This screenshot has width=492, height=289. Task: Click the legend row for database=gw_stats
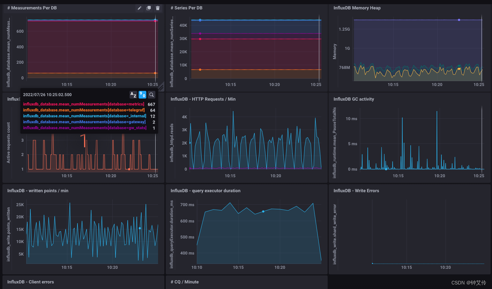coord(89,128)
